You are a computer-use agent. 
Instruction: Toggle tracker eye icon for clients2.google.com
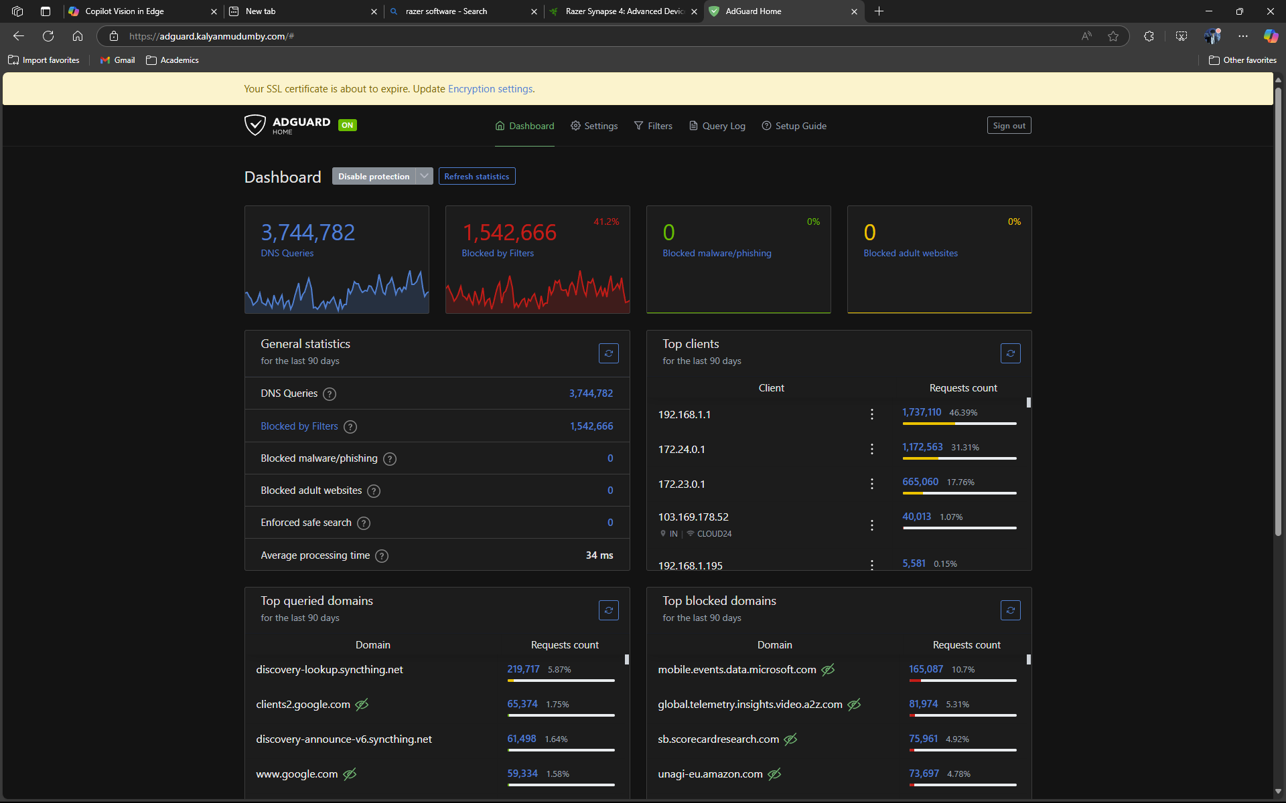(362, 705)
